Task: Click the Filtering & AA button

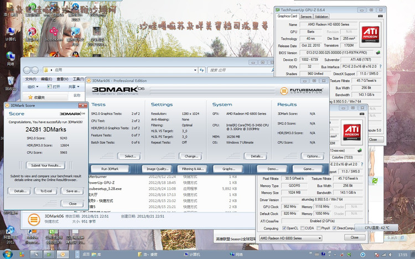Action: pyautogui.click(x=193, y=169)
